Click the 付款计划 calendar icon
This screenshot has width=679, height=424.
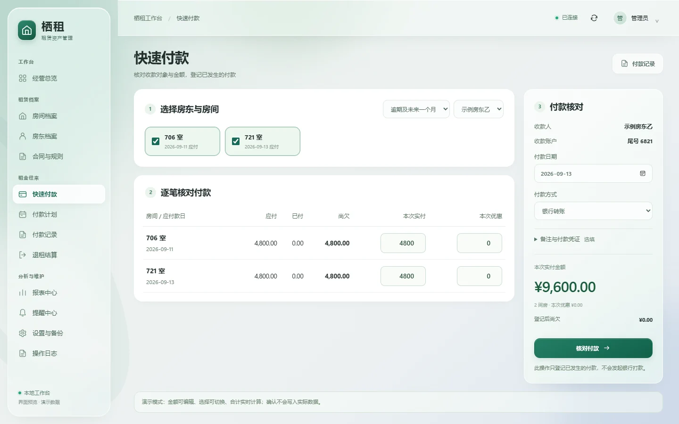pyautogui.click(x=23, y=214)
